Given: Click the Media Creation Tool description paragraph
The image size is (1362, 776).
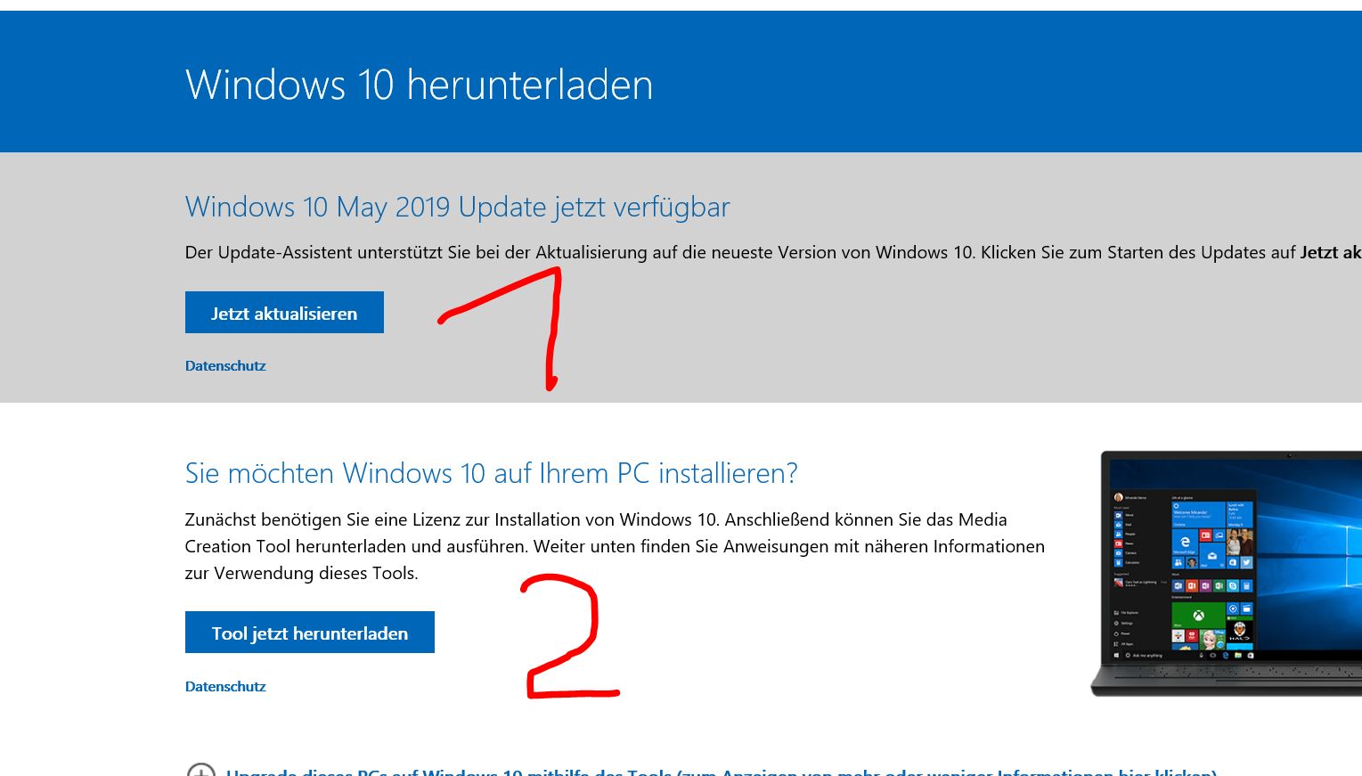Looking at the screenshot, I should [x=615, y=546].
